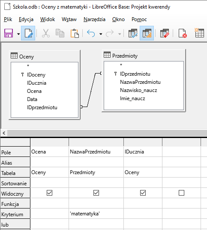Click the join line between the tables

pyautogui.click(x=91, y=90)
